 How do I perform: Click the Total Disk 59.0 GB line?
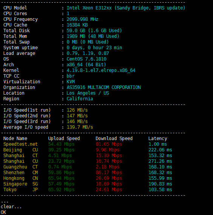point(63,31)
